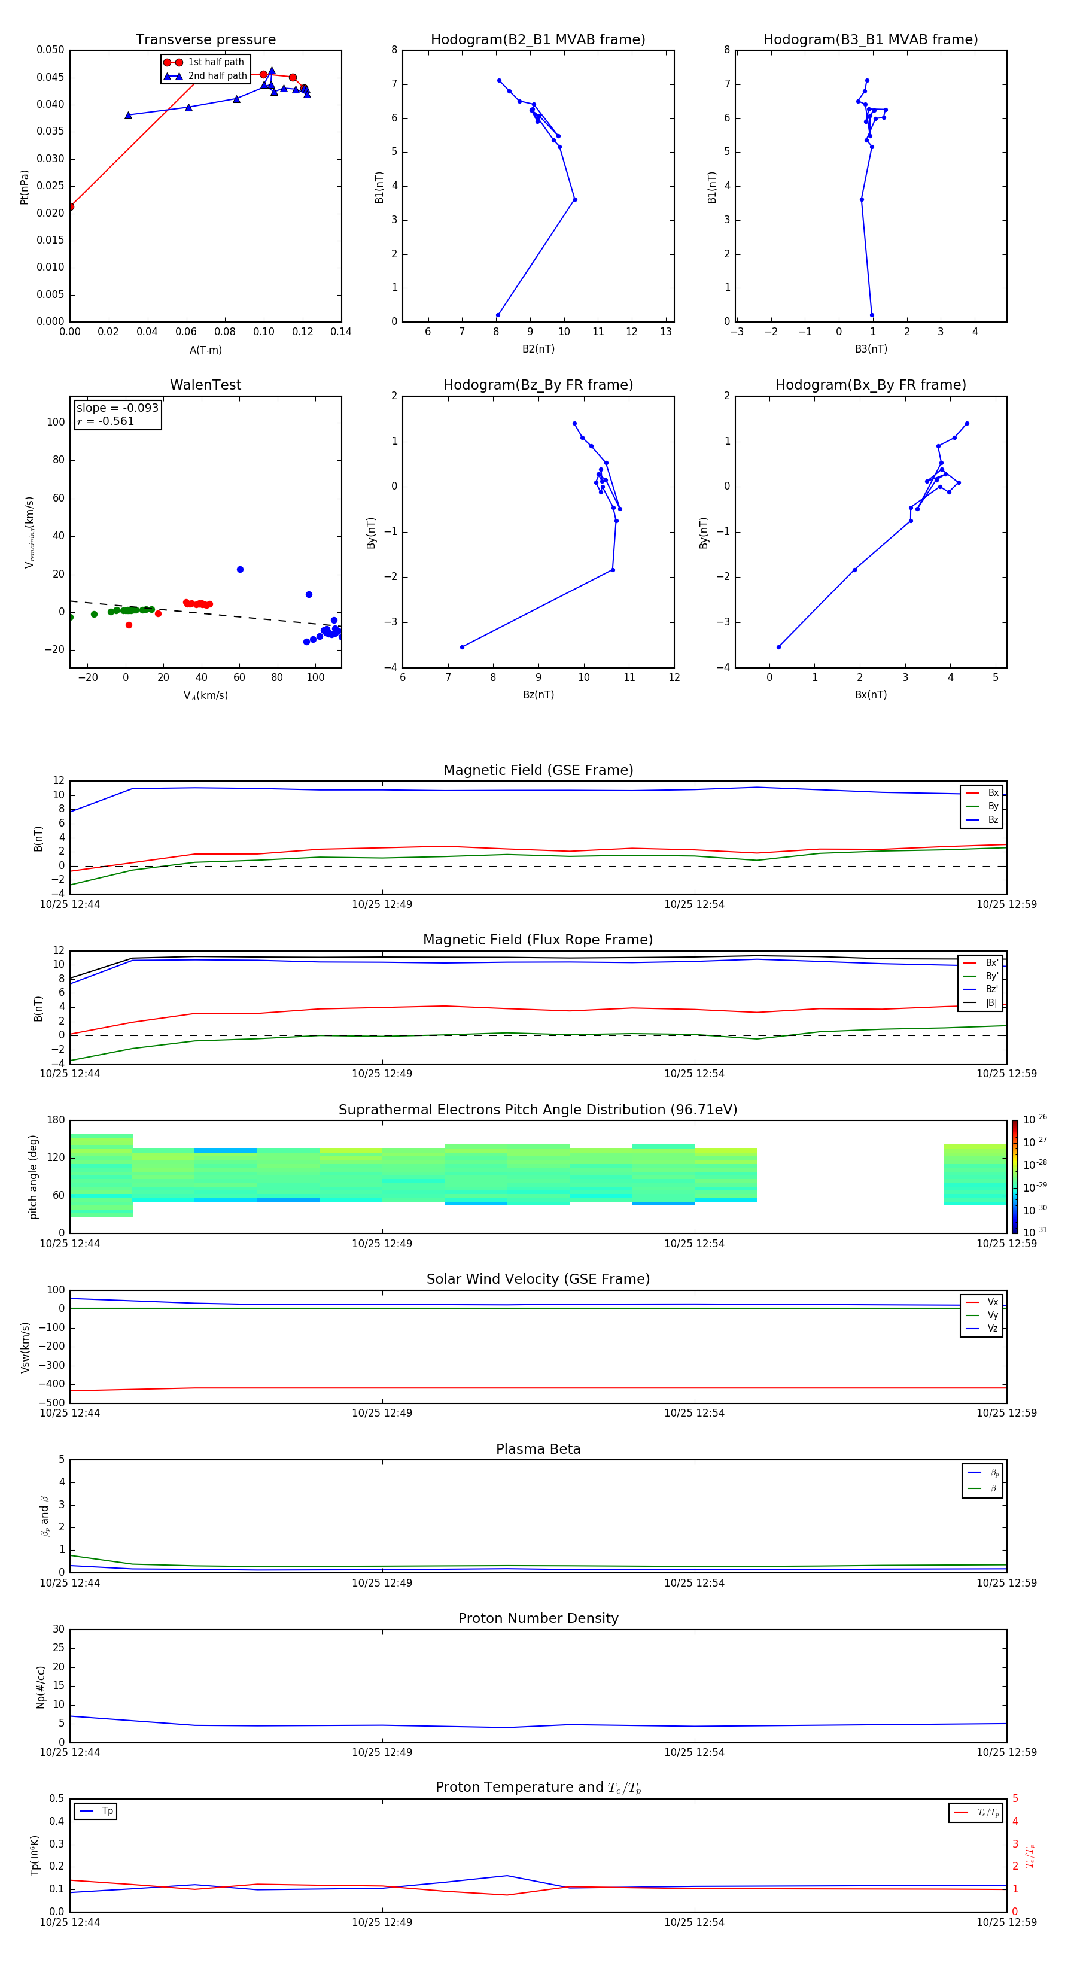Click the 'Hodogram(Bx_By FR frame)' title

tap(871, 385)
